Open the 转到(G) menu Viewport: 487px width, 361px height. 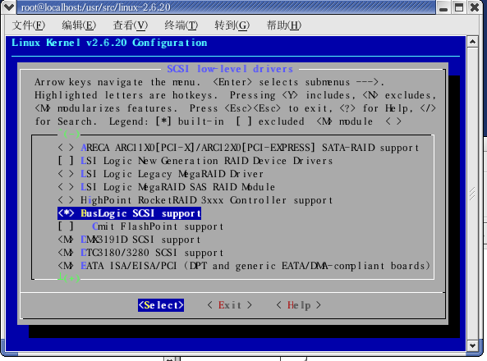pyautogui.click(x=232, y=25)
